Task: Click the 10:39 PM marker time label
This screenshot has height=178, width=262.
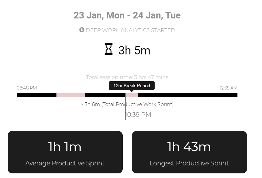Action: (x=138, y=115)
